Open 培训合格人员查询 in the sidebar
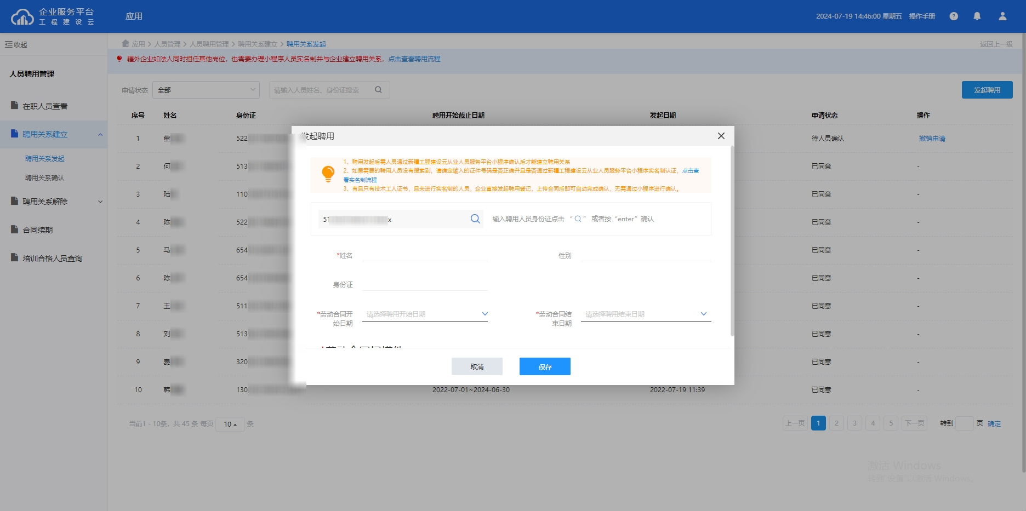Viewport: 1026px width, 511px height. click(52, 259)
